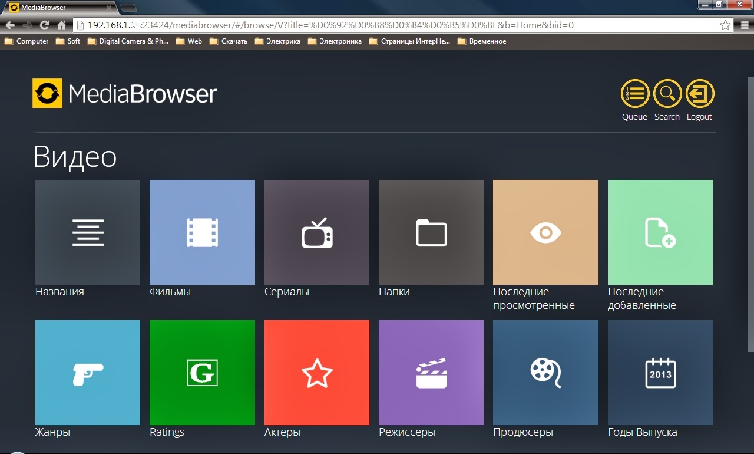The width and height of the screenshot is (754, 454).
Task: Open the Фильмы film strip tile
Action: click(202, 232)
